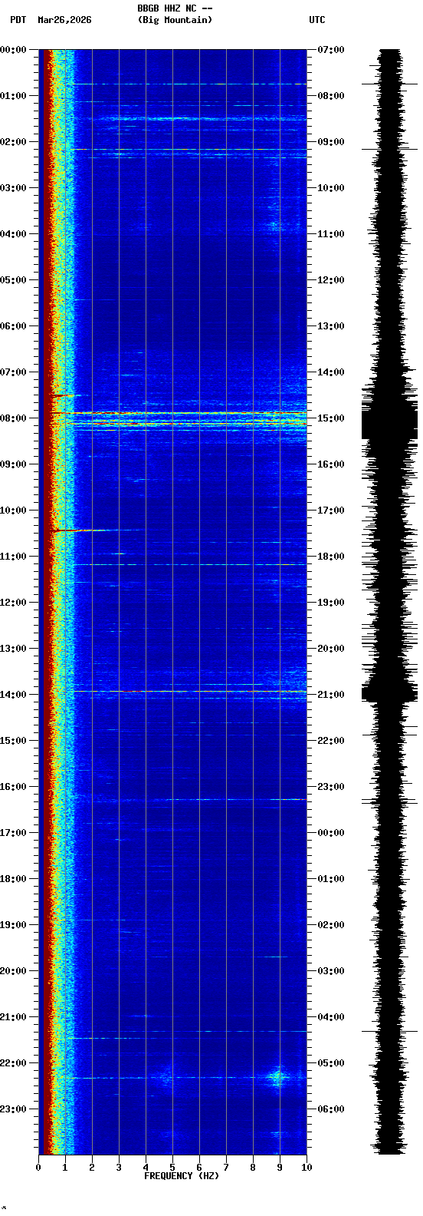Select the PDT axis '04:00' time label
The height and width of the screenshot is (1216, 423).
click(x=13, y=234)
